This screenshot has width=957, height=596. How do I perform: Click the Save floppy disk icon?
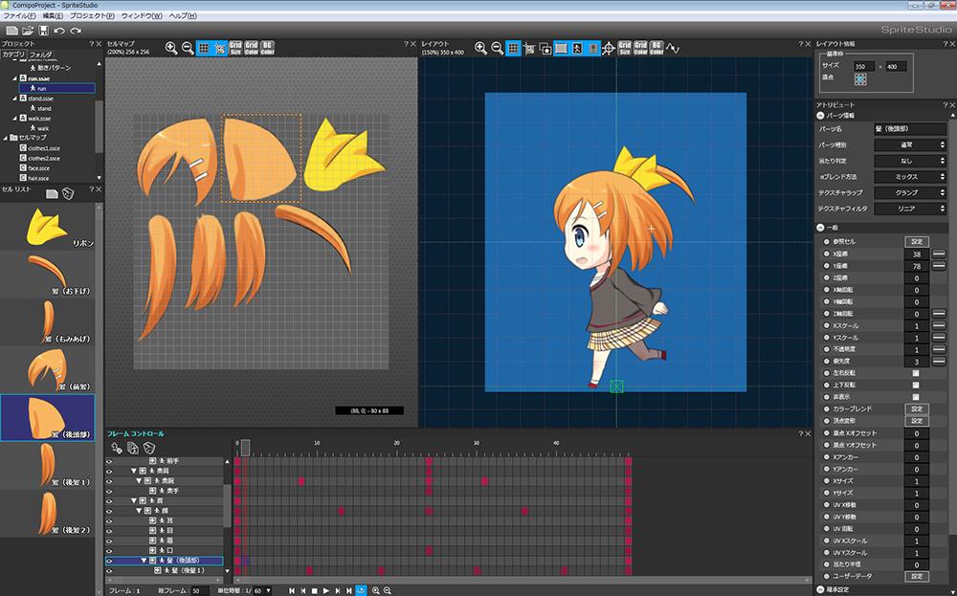tap(43, 31)
